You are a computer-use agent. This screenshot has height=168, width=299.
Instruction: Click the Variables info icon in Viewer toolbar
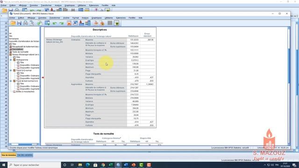[88, 23]
